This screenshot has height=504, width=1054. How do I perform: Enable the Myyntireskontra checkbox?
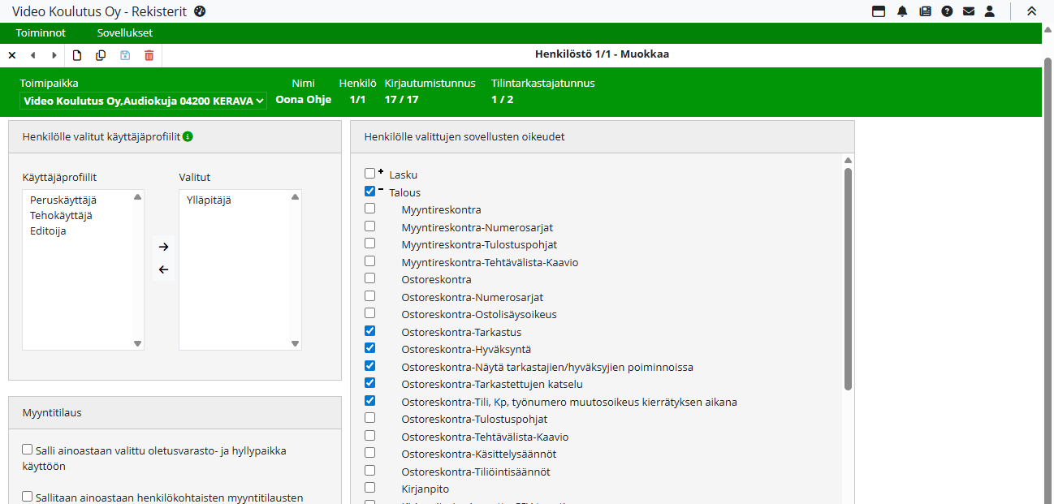click(x=370, y=209)
